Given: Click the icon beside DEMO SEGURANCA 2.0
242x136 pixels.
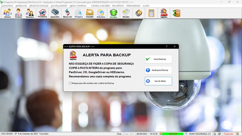Looking at the screenshot, I should pyautogui.click(x=186, y=134).
